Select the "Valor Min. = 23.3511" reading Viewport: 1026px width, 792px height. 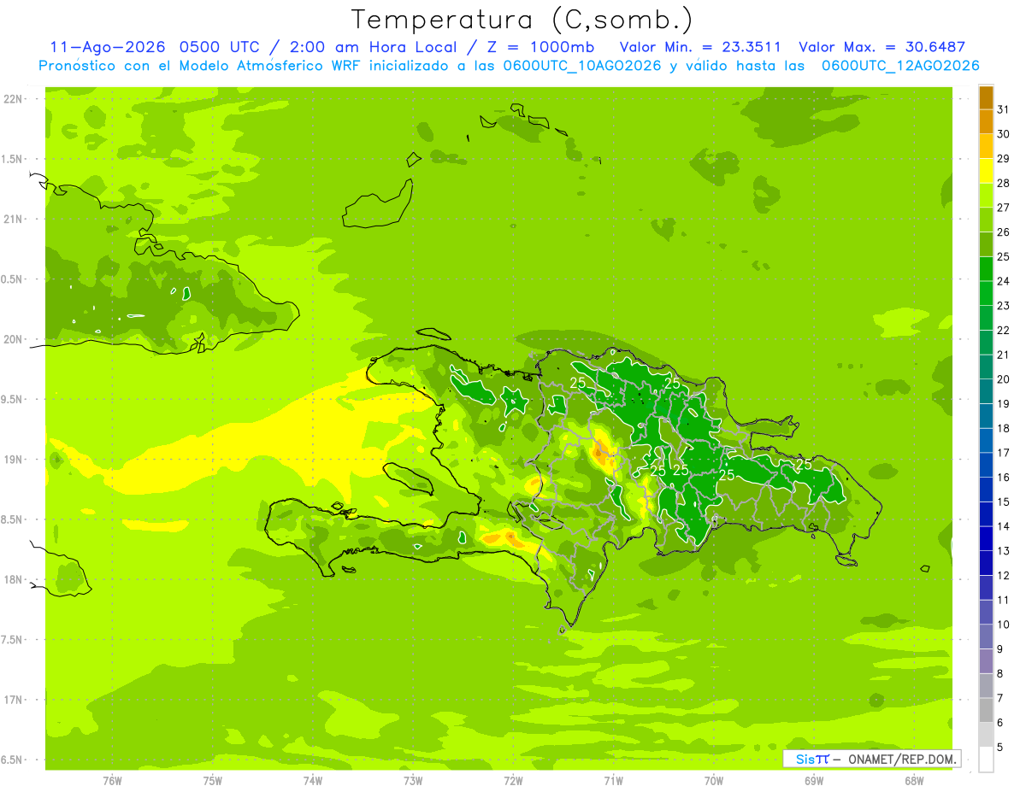pos(700,47)
